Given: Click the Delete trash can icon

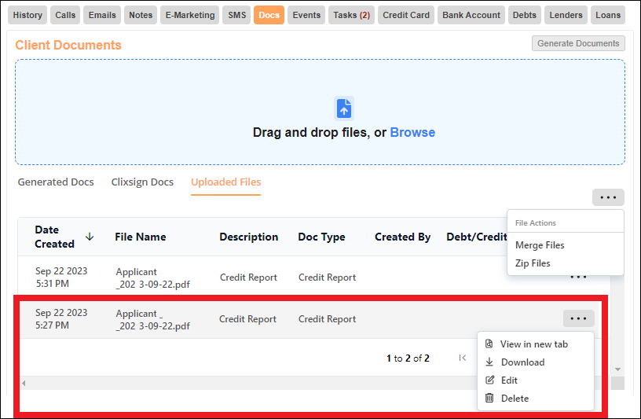Looking at the screenshot, I should click(x=489, y=399).
